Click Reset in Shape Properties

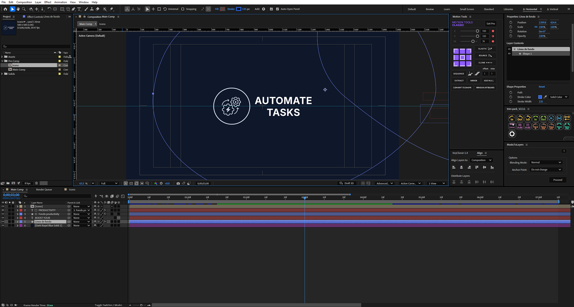click(x=542, y=87)
